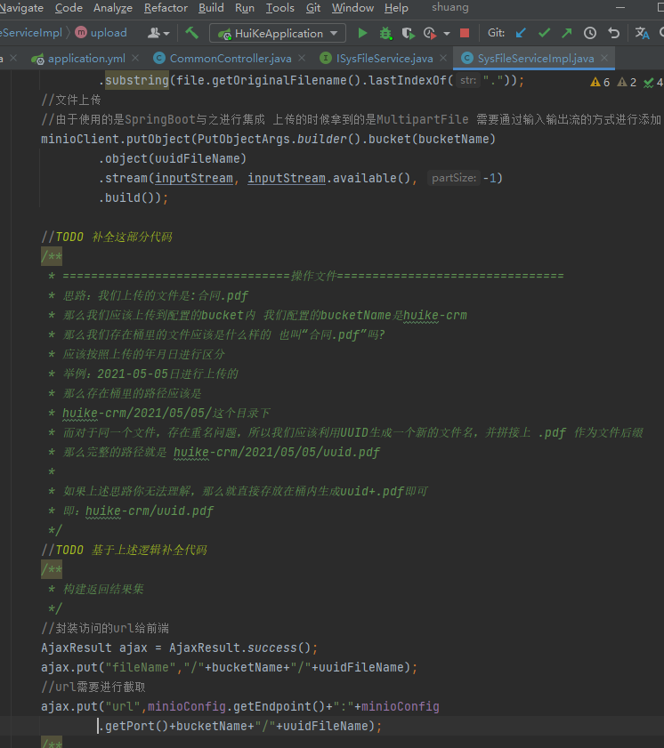Select the SysFileServiceImpl.java tab
Viewport: 664px width, 748px height.
pyautogui.click(x=536, y=58)
